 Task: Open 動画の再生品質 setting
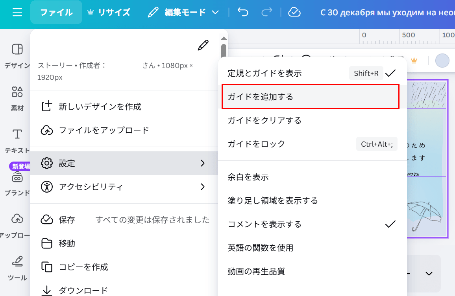(x=312, y=271)
